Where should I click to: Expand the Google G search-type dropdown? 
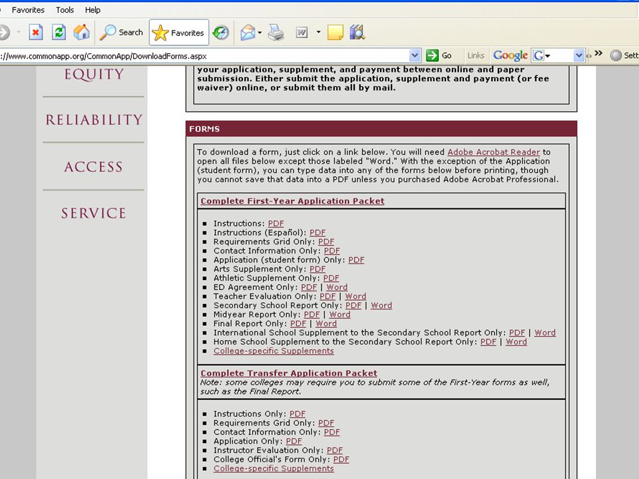click(x=547, y=56)
